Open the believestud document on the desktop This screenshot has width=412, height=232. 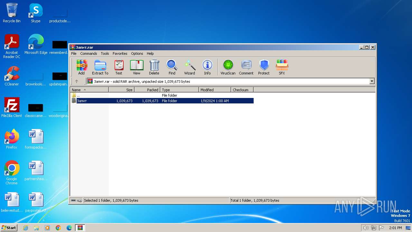[x=12, y=202]
